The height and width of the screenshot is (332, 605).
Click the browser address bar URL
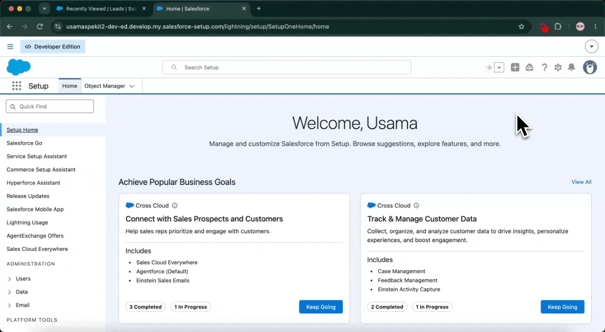pos(197,27)
